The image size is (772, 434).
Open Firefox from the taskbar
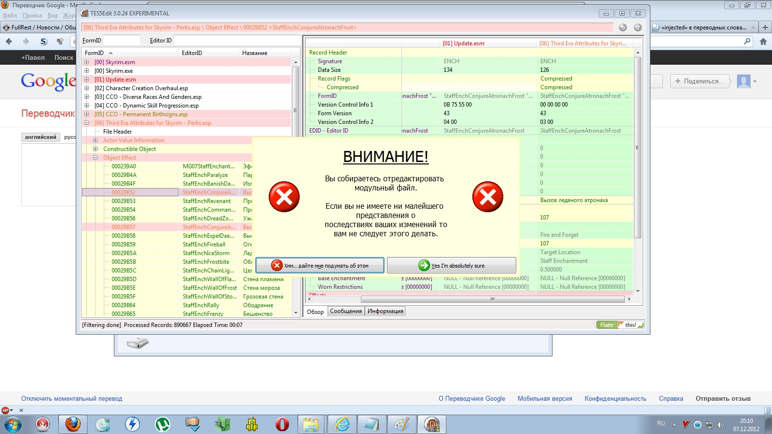coord(73,424)
